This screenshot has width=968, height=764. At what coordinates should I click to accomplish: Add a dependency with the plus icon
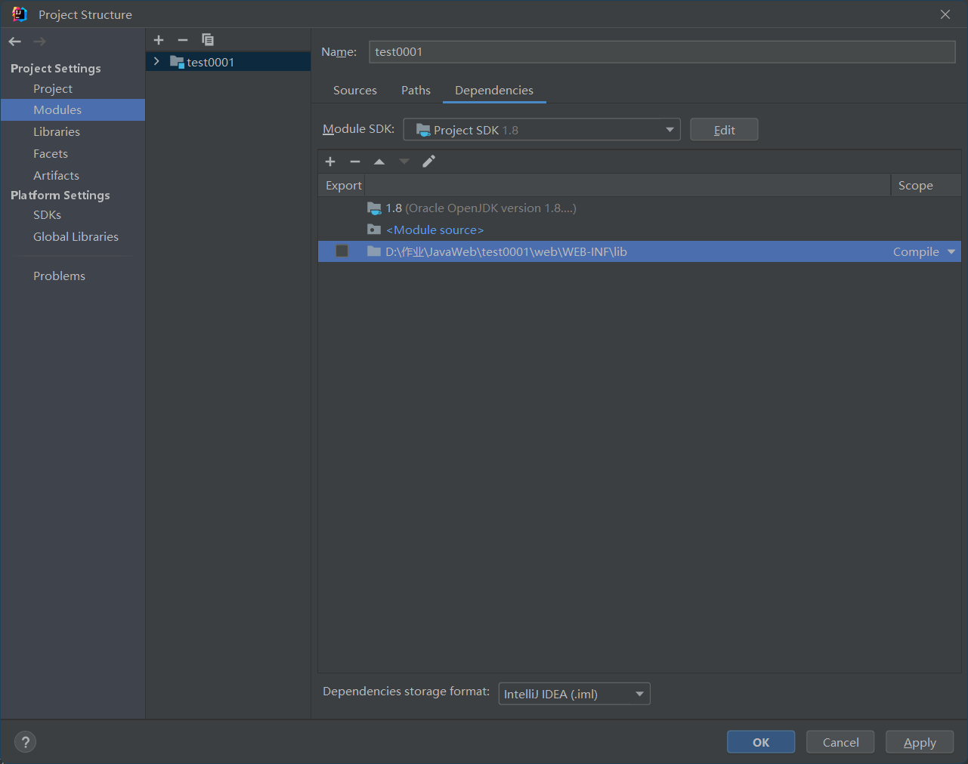click(x=330, y=162)
